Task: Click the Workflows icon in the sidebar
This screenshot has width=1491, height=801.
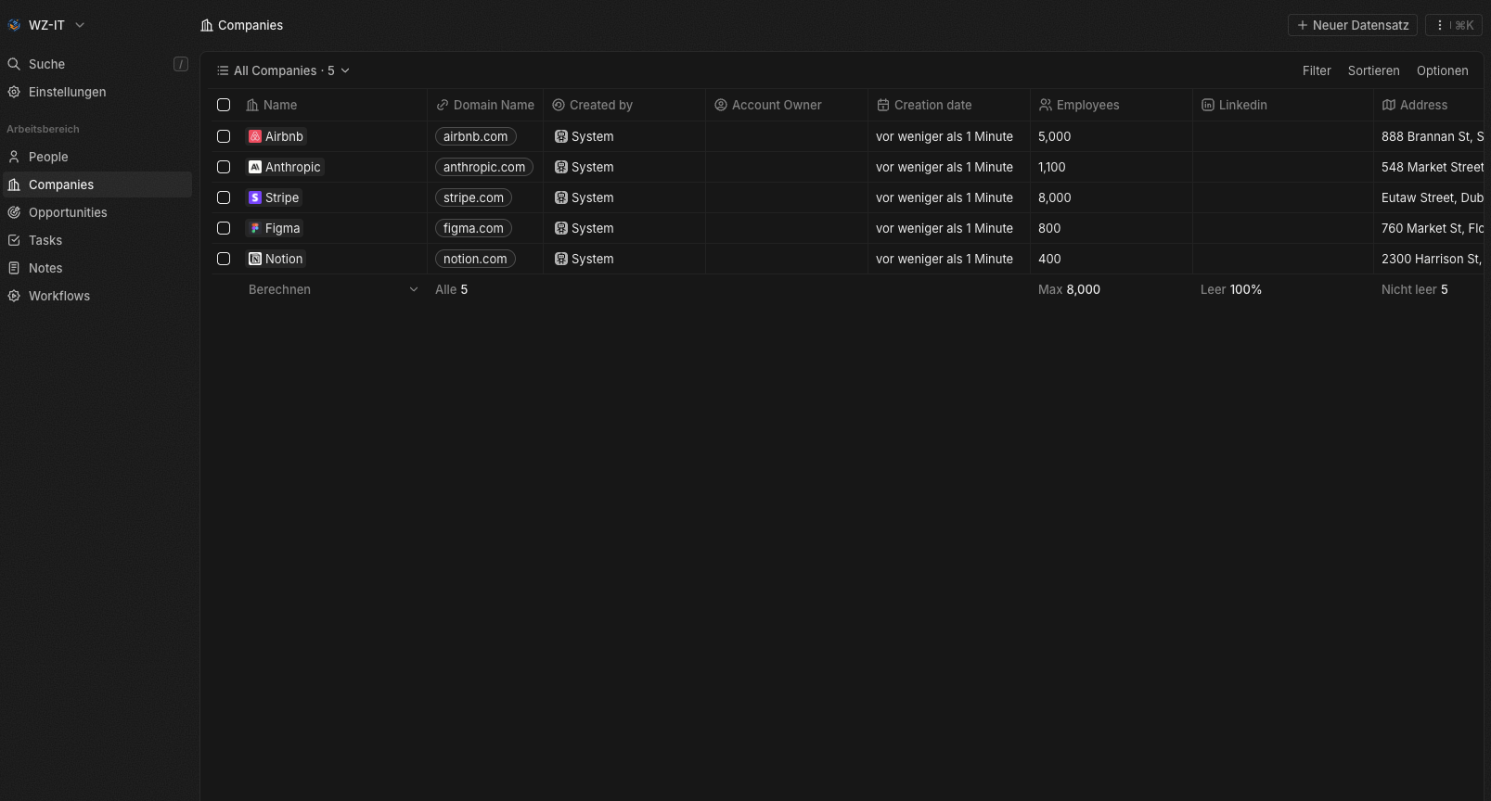Action: pyautogui.click(x=14, y=296)
